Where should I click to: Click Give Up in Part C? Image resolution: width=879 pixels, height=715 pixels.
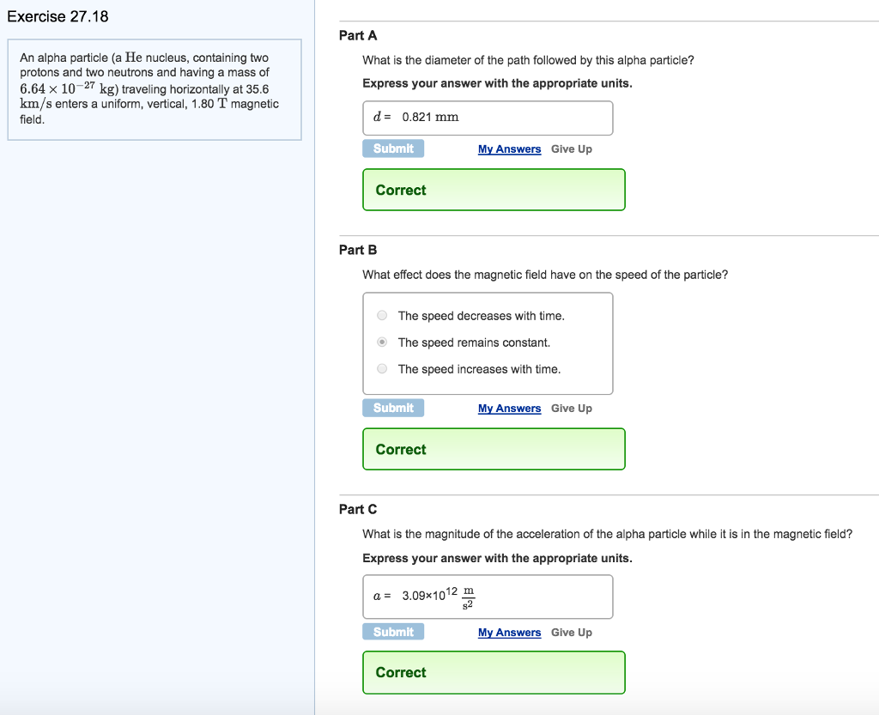pos(571,631)
